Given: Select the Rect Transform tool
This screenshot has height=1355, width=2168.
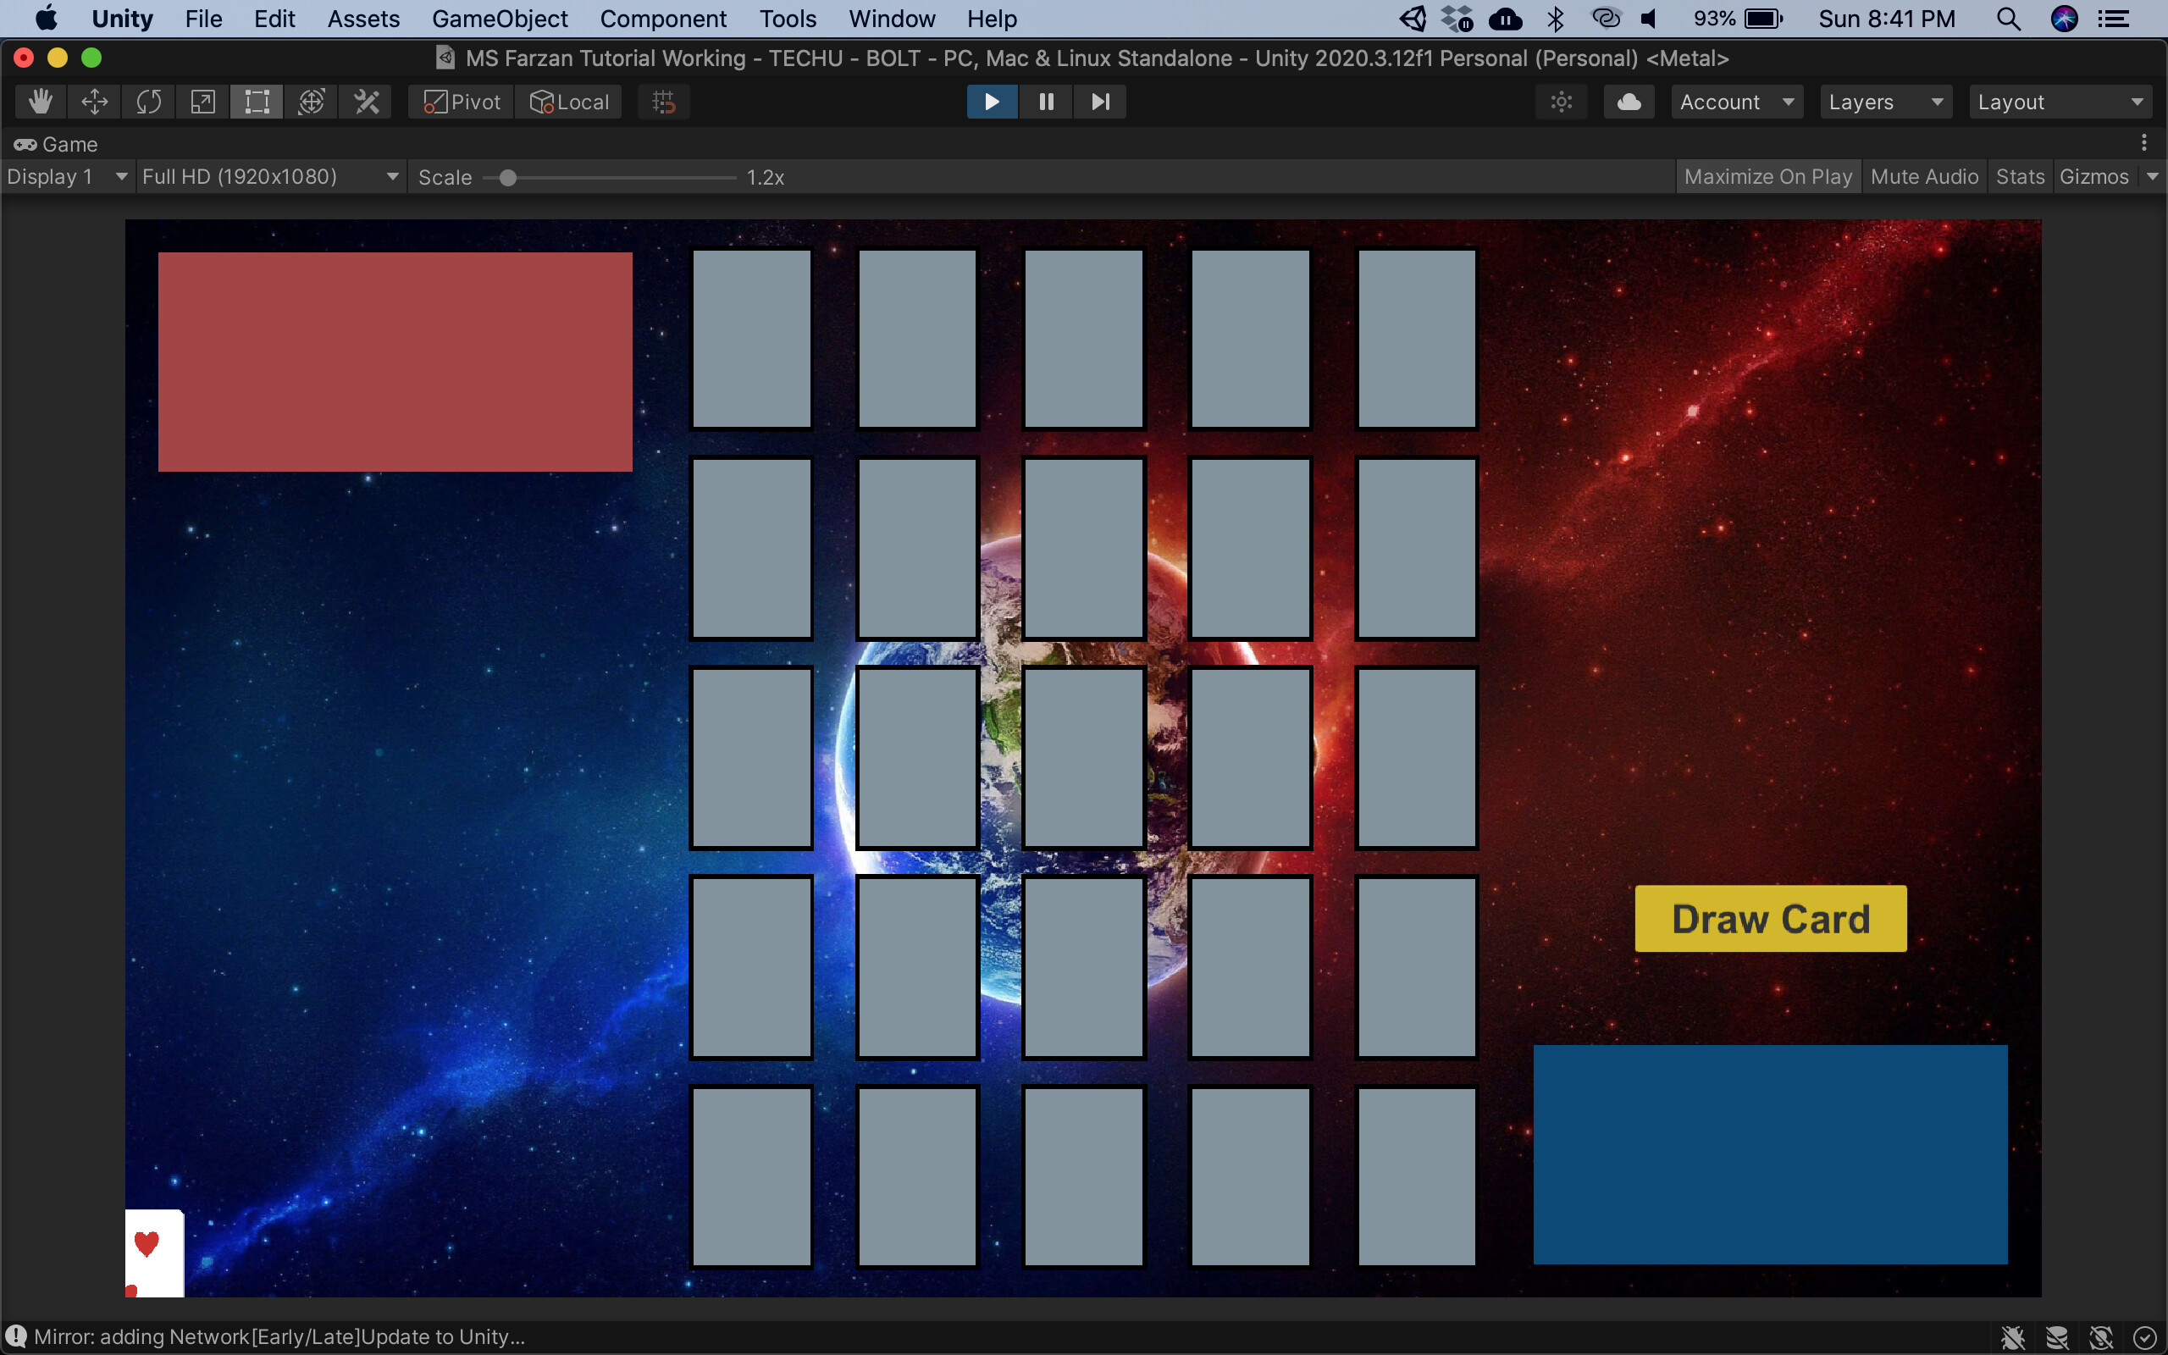Looking at the screenshot, I should pos(257,102).
